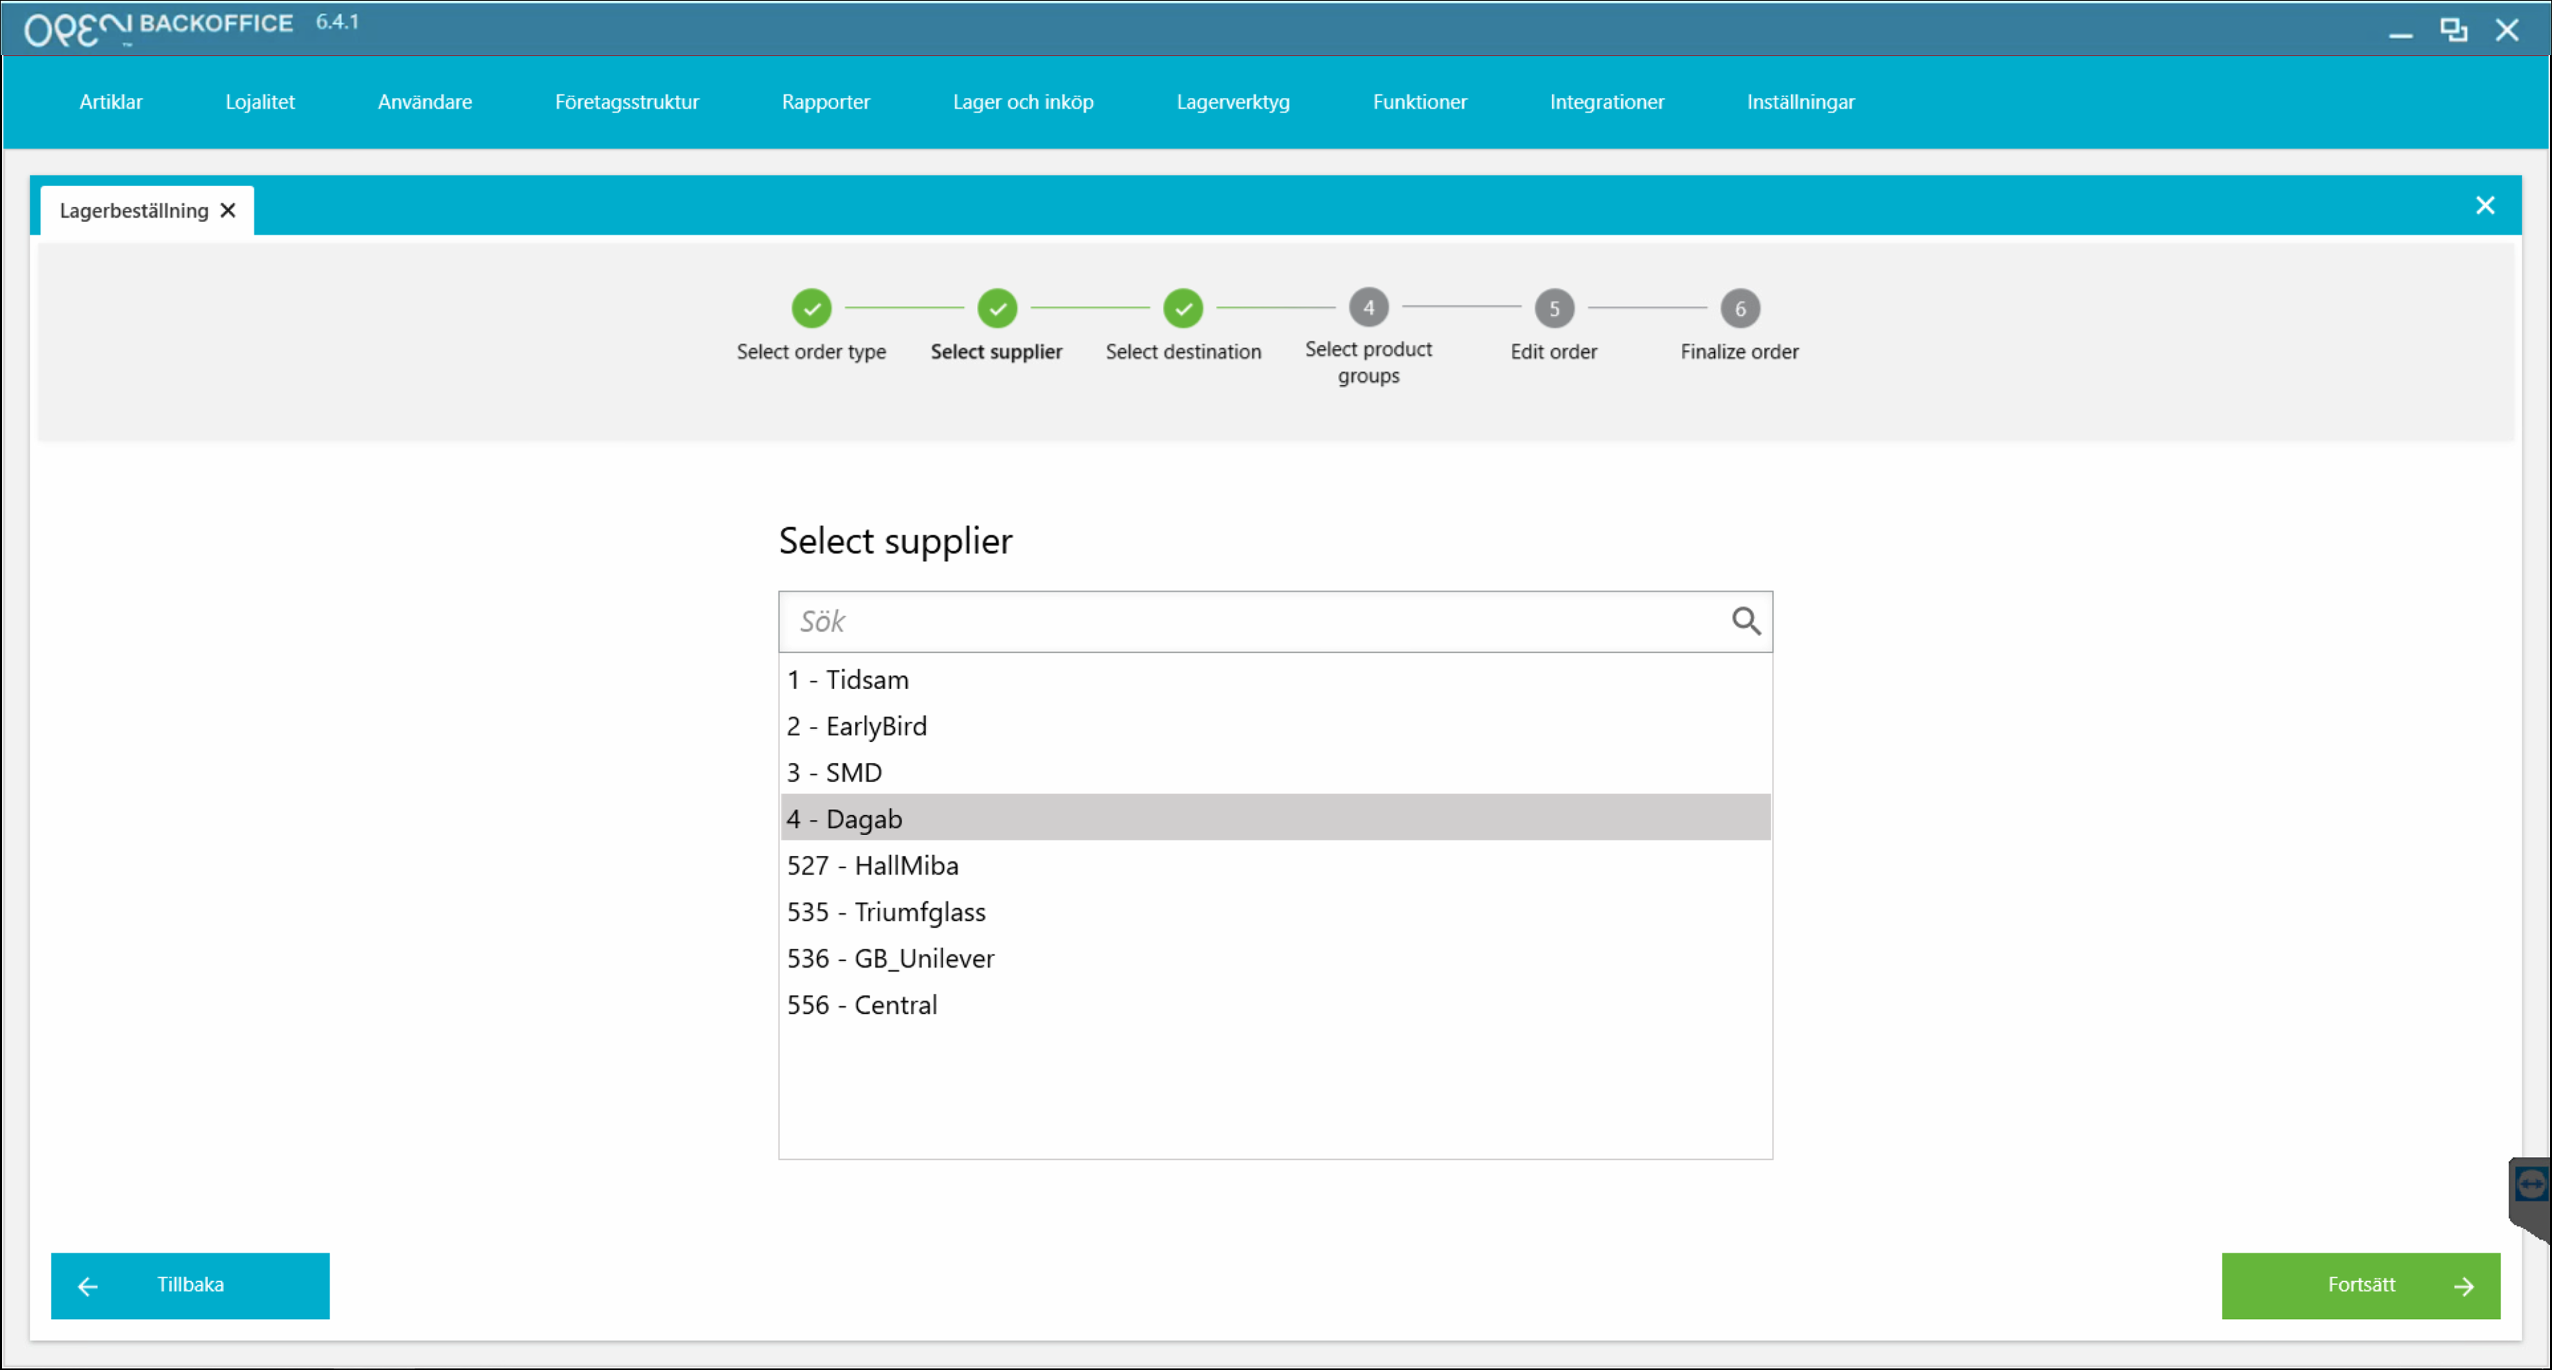Open the Lager och inköp menu
This screenshot has width=2552, height=1370.
tap(1022, 102)
